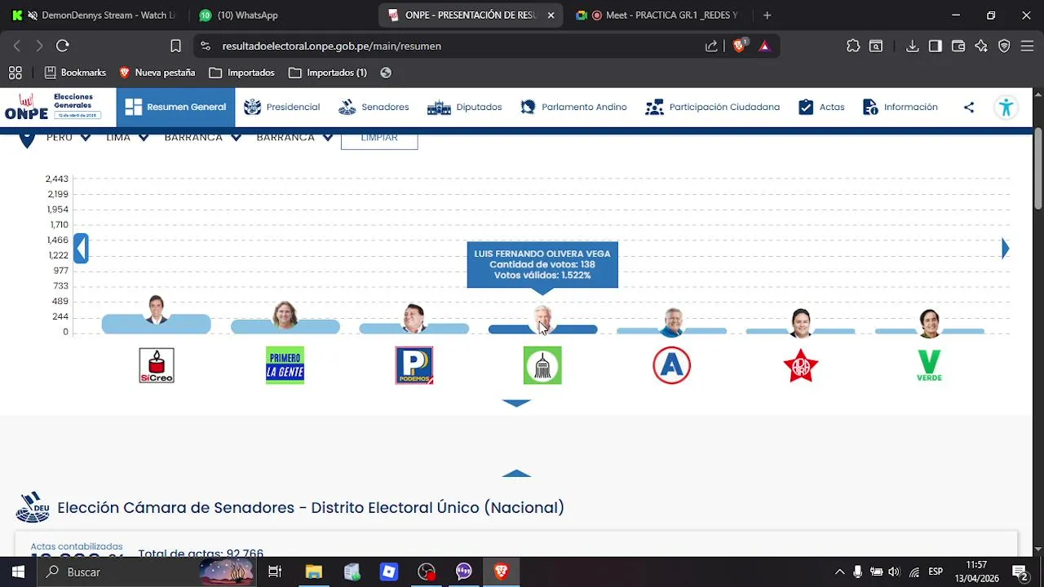Open the Importados bookmark folder
The width and height of the screenshot is (1044, 587).
point(241,73)
